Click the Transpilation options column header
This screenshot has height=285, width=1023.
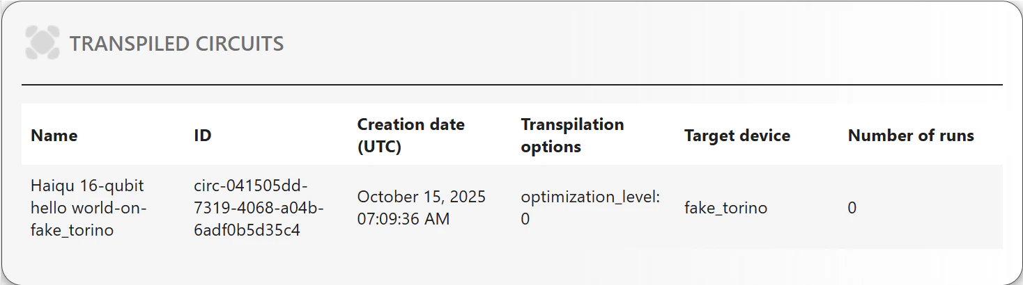tap(572, 136)
